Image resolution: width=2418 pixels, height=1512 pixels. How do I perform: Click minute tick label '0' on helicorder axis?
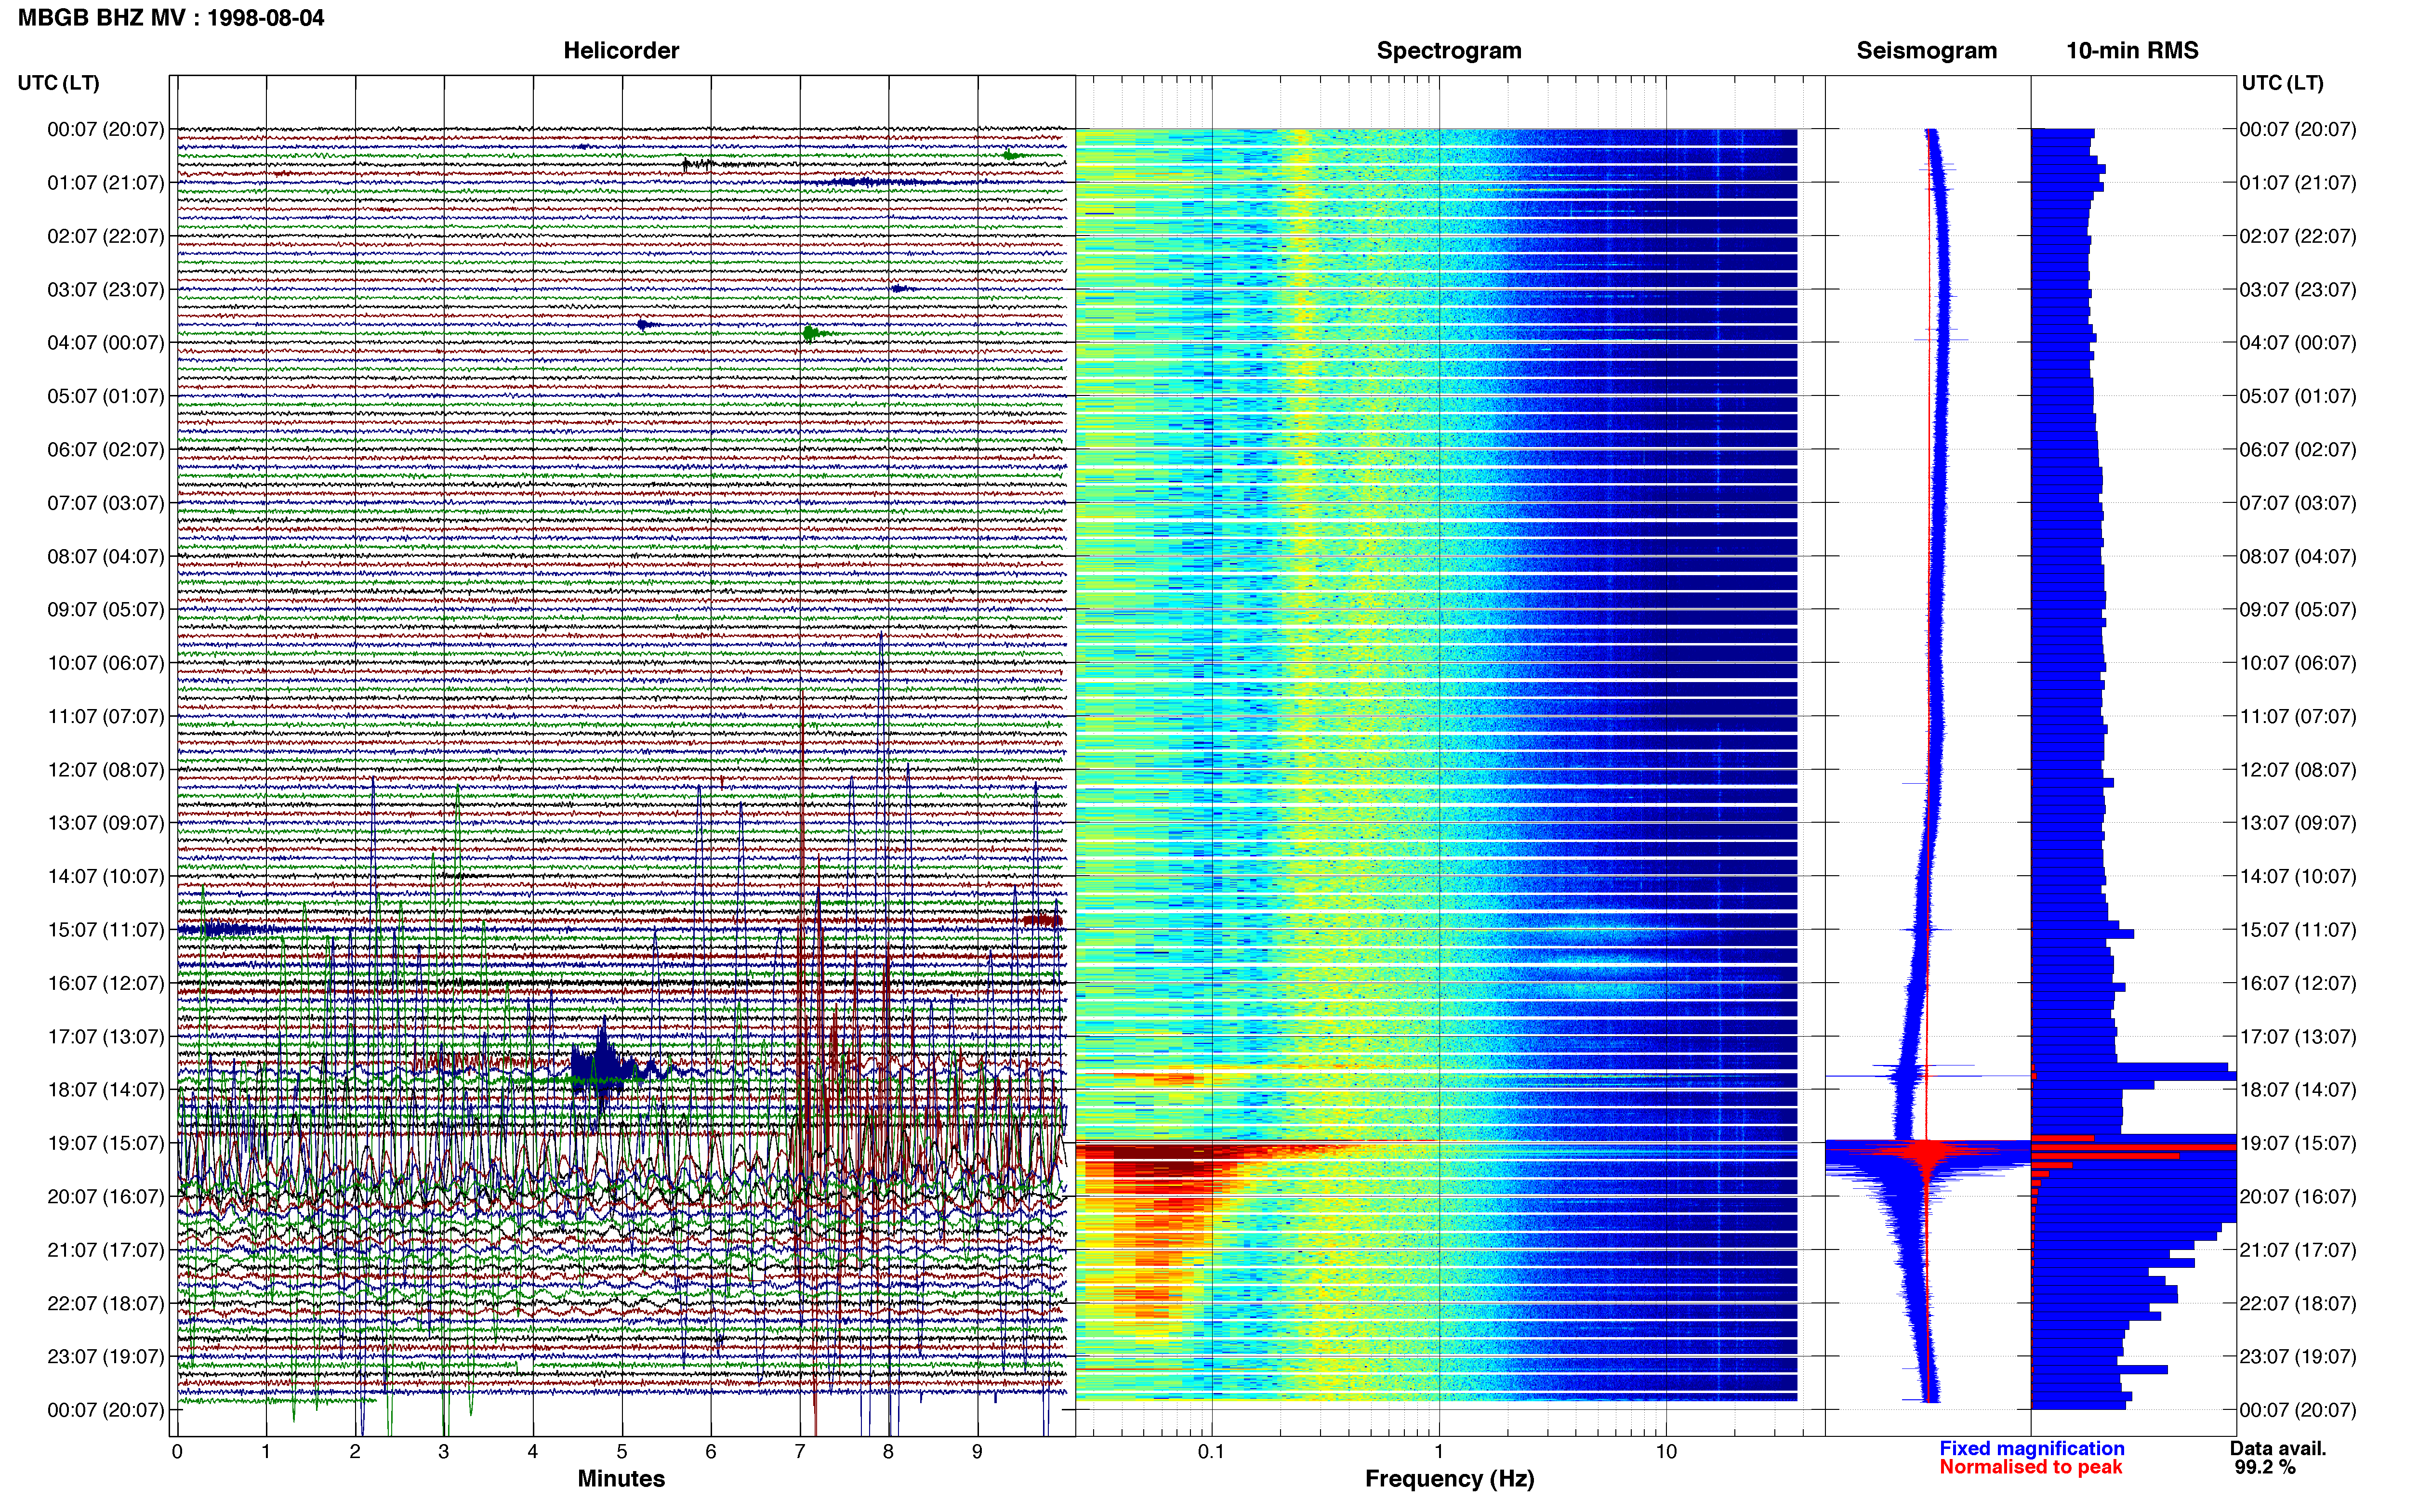click(177, 1452)
